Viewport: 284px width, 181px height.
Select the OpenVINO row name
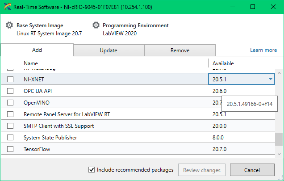pos(37,103)
